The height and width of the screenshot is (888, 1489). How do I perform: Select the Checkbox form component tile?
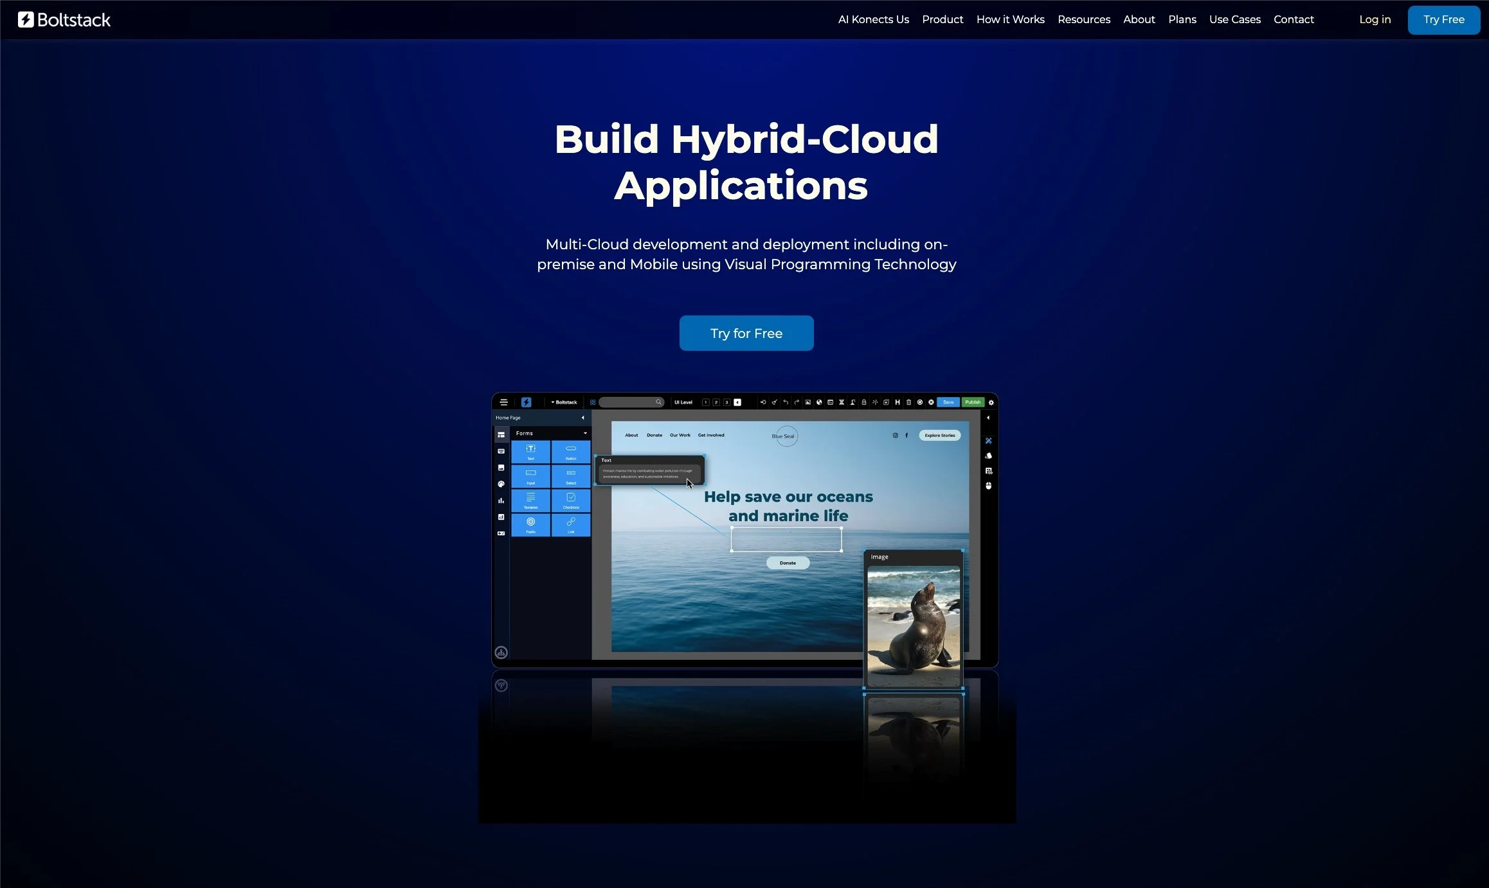tap(570, 500)
